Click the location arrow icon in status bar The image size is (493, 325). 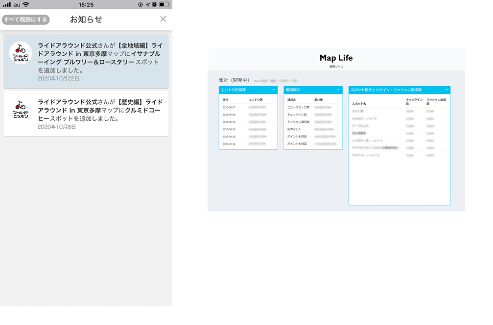pos(147,4)
